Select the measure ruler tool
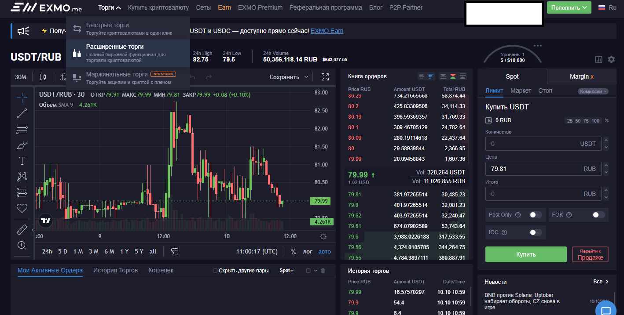The image size is (624, 315). (x=22, y=229)
